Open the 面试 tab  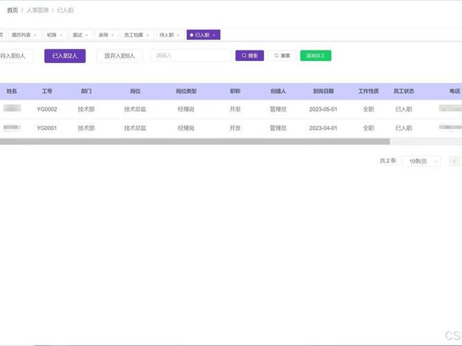81,35
